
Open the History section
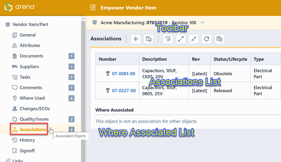point(27,140)
